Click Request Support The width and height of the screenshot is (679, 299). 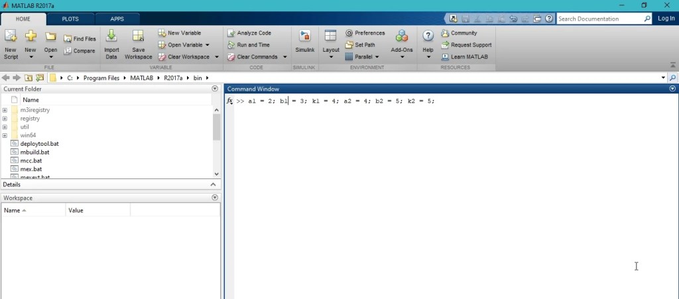coord(466,45)
